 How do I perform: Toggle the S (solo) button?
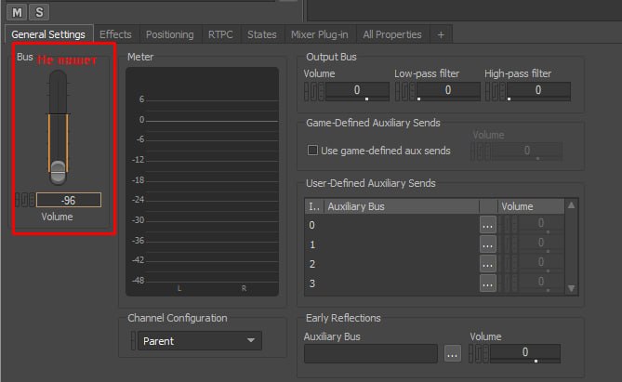point(39,11)
